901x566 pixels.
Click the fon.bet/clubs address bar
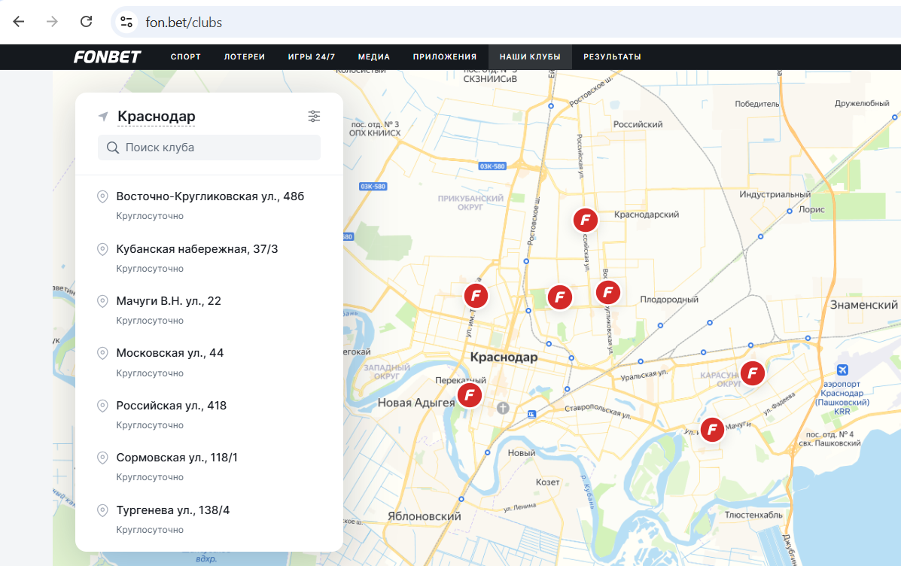coord(506,22)
